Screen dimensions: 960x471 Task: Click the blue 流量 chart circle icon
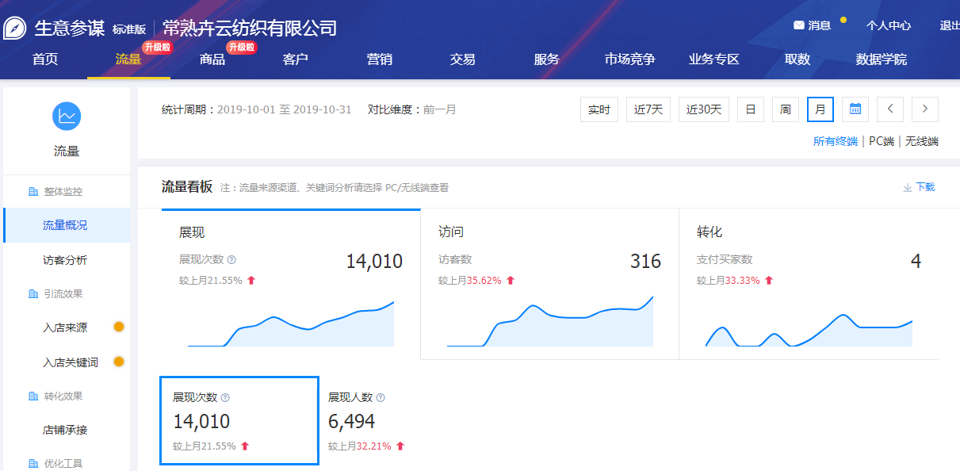click(x=67, y=117)
